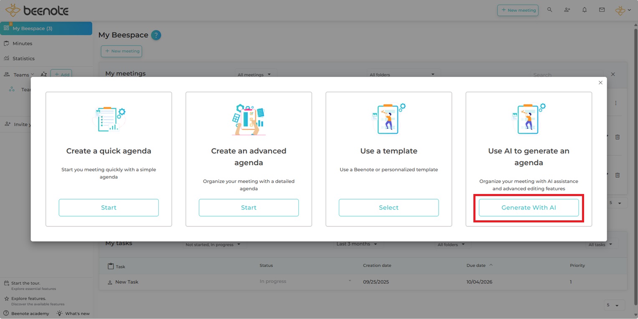Go to Statistics in the sidebar
Viewport: 638px width, 319px height.
tap(23, 59)
